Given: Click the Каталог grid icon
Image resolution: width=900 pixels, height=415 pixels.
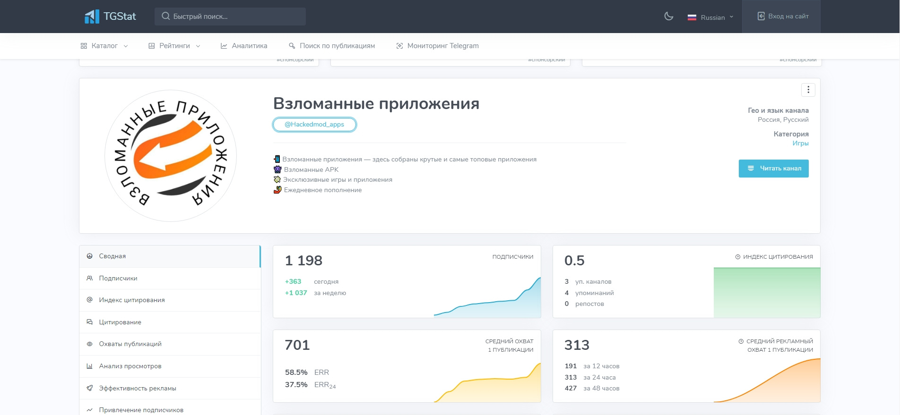Looking at the screenshot, I should tap(84, 46).
